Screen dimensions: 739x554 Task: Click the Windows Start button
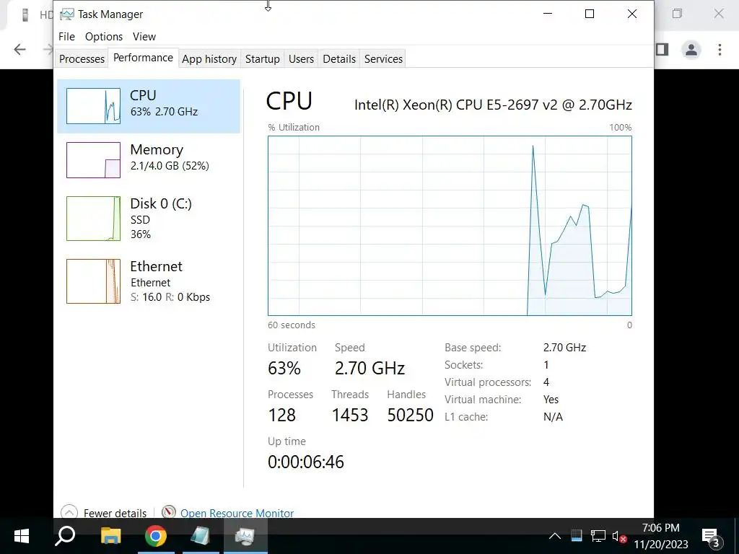[21, 536]
